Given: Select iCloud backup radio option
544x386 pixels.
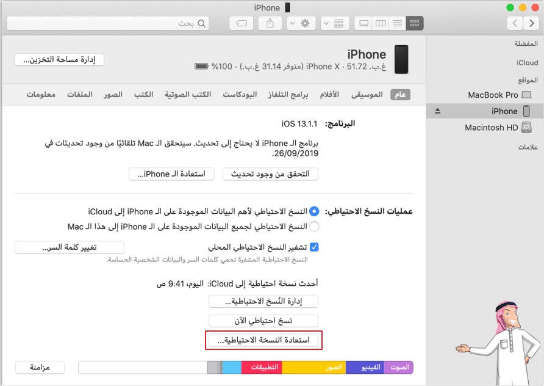Looking at the screenshot, I should (314, 211).
